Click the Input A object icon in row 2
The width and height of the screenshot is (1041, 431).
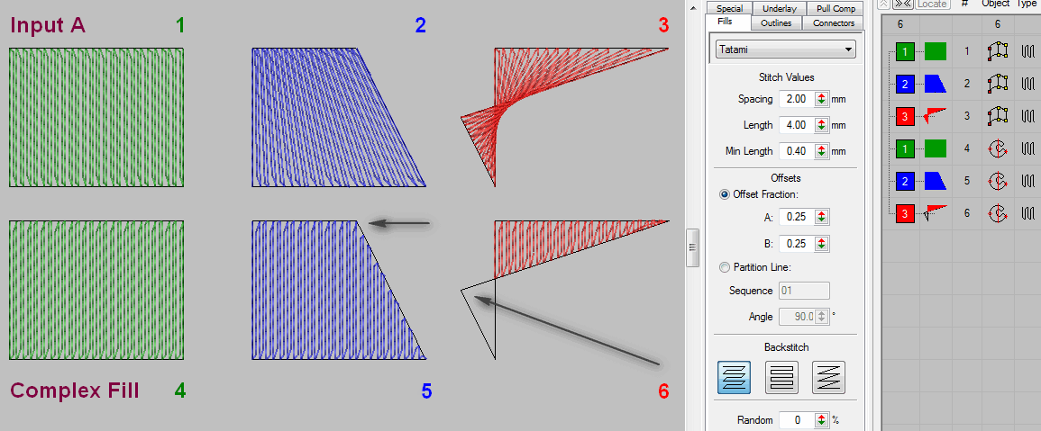click(x=997, y=84)
